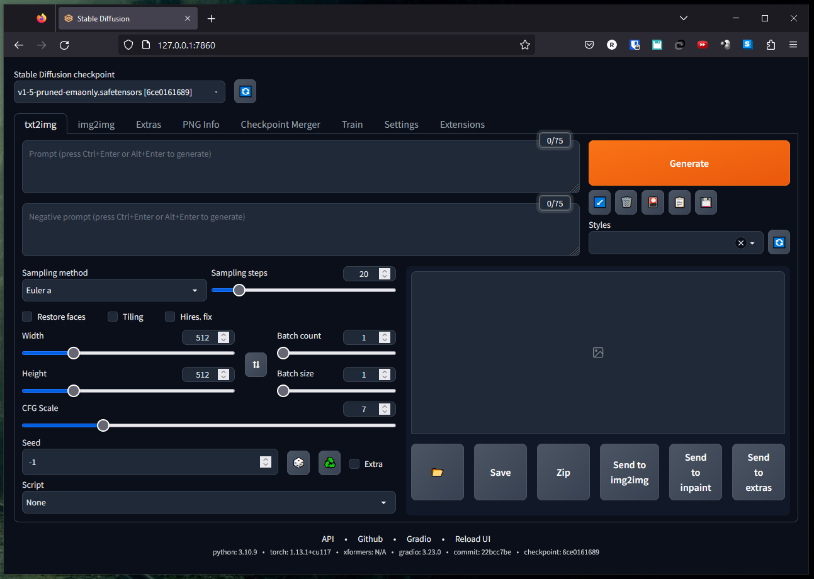The image size is (814, 579).
Task: Click the CFG Scale value stepper
Action: pos(384,409)
